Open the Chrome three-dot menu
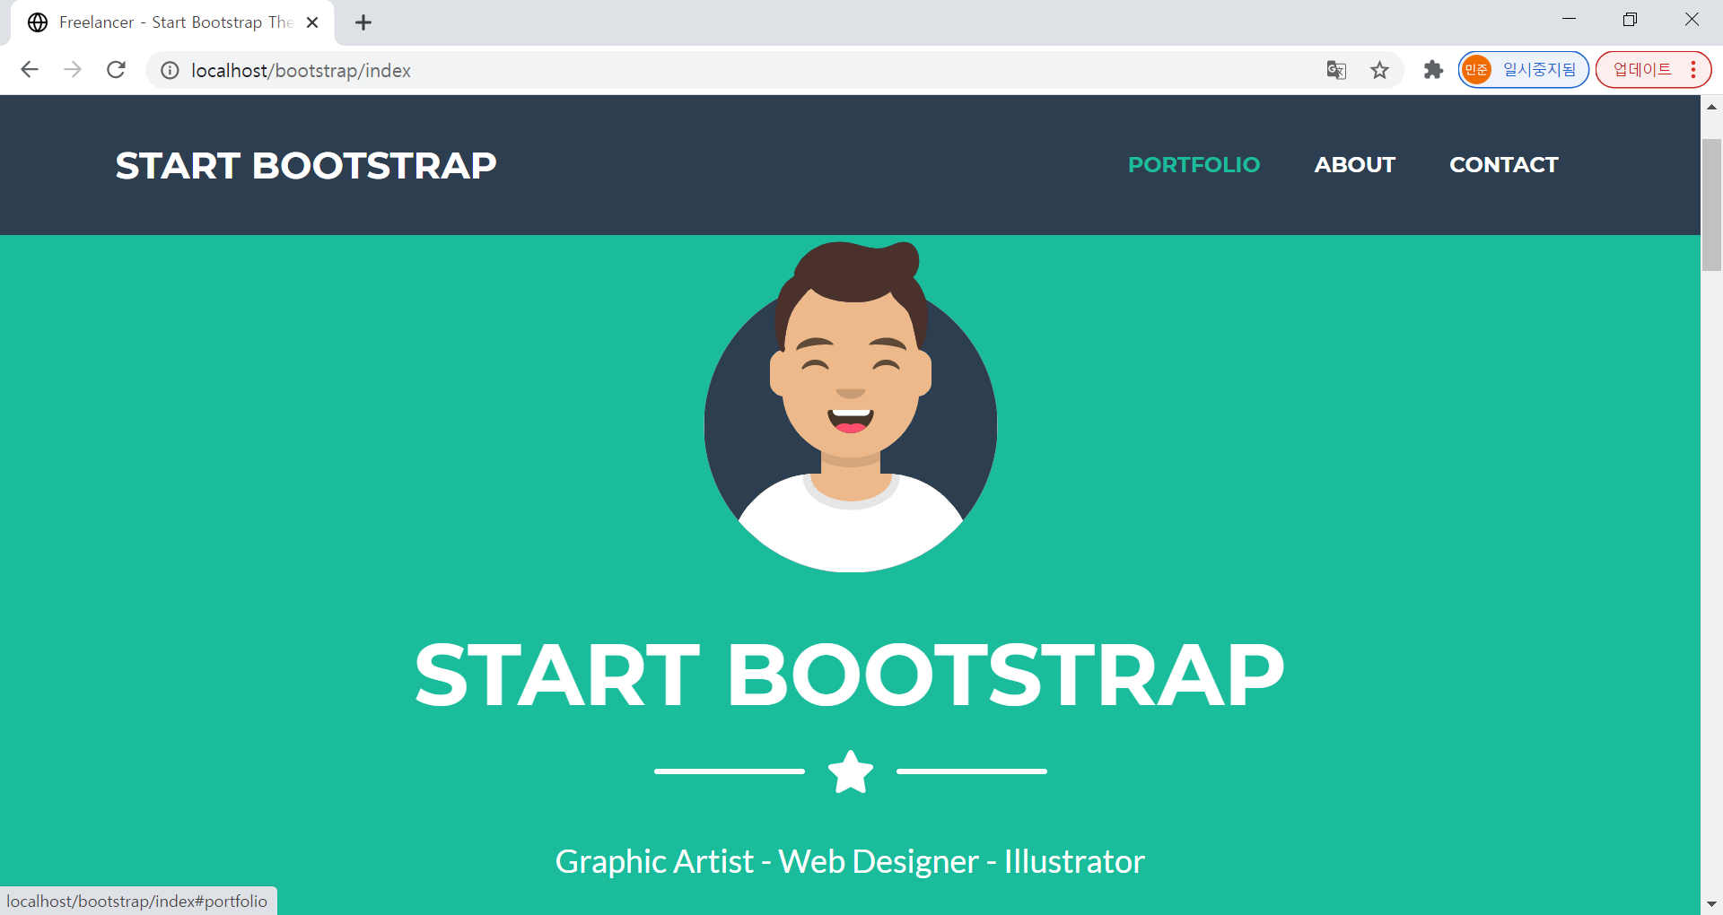 click(x=1693, y=70)
